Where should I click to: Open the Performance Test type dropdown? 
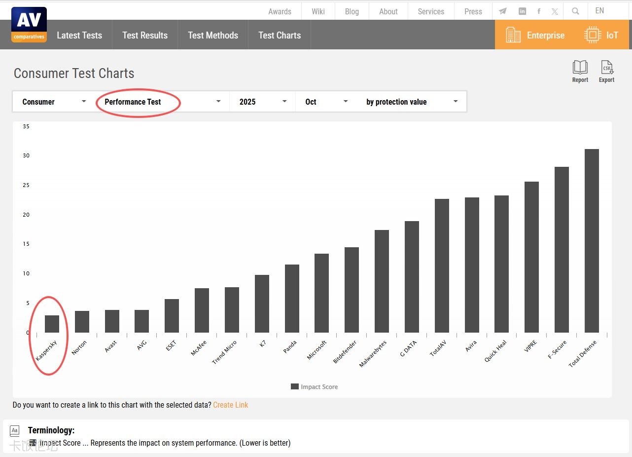(x=162, y=102)
